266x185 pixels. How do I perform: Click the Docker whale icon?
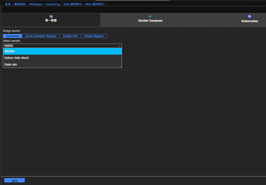(150, 16)
